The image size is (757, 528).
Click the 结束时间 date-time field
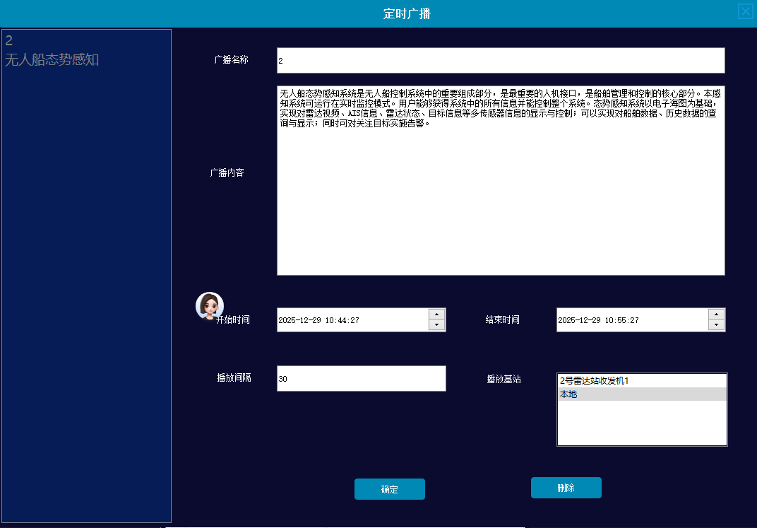coord(631,320)
